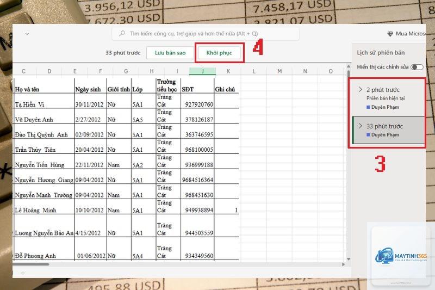Click the Nguyễn Mạnh Trường name cell
435x290 pixels.
tap(44, 191)
